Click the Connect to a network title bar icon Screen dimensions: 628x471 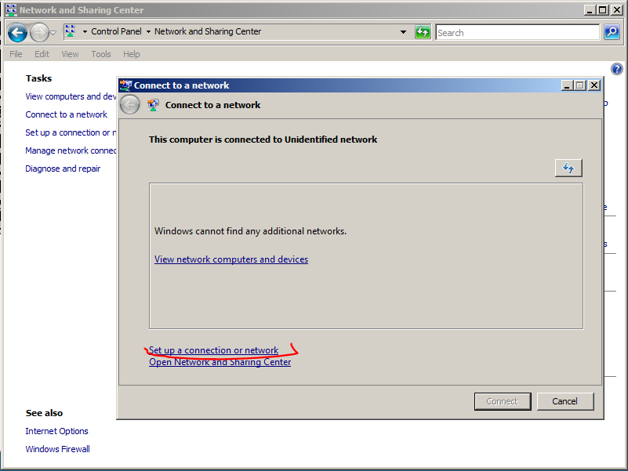125,85
